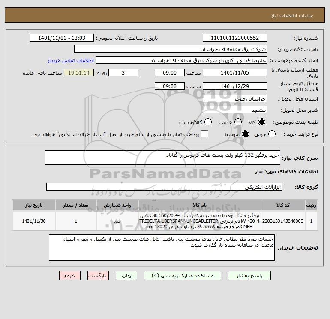Choose متوسط purchase process type
330x319 pixels.
(x=245, y=134)
